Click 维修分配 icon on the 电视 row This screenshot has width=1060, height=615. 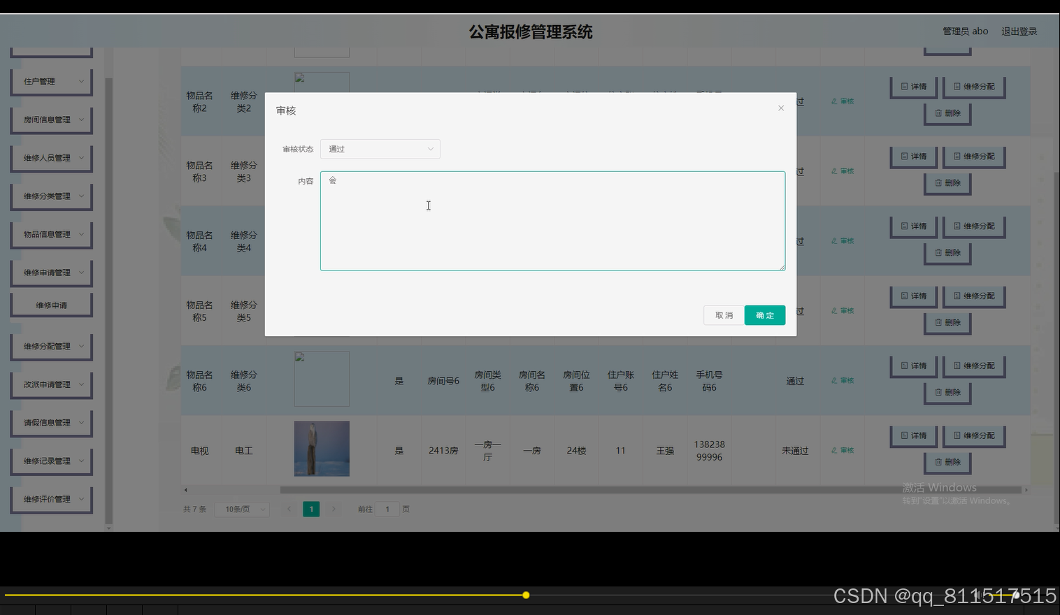coord(974,435)
